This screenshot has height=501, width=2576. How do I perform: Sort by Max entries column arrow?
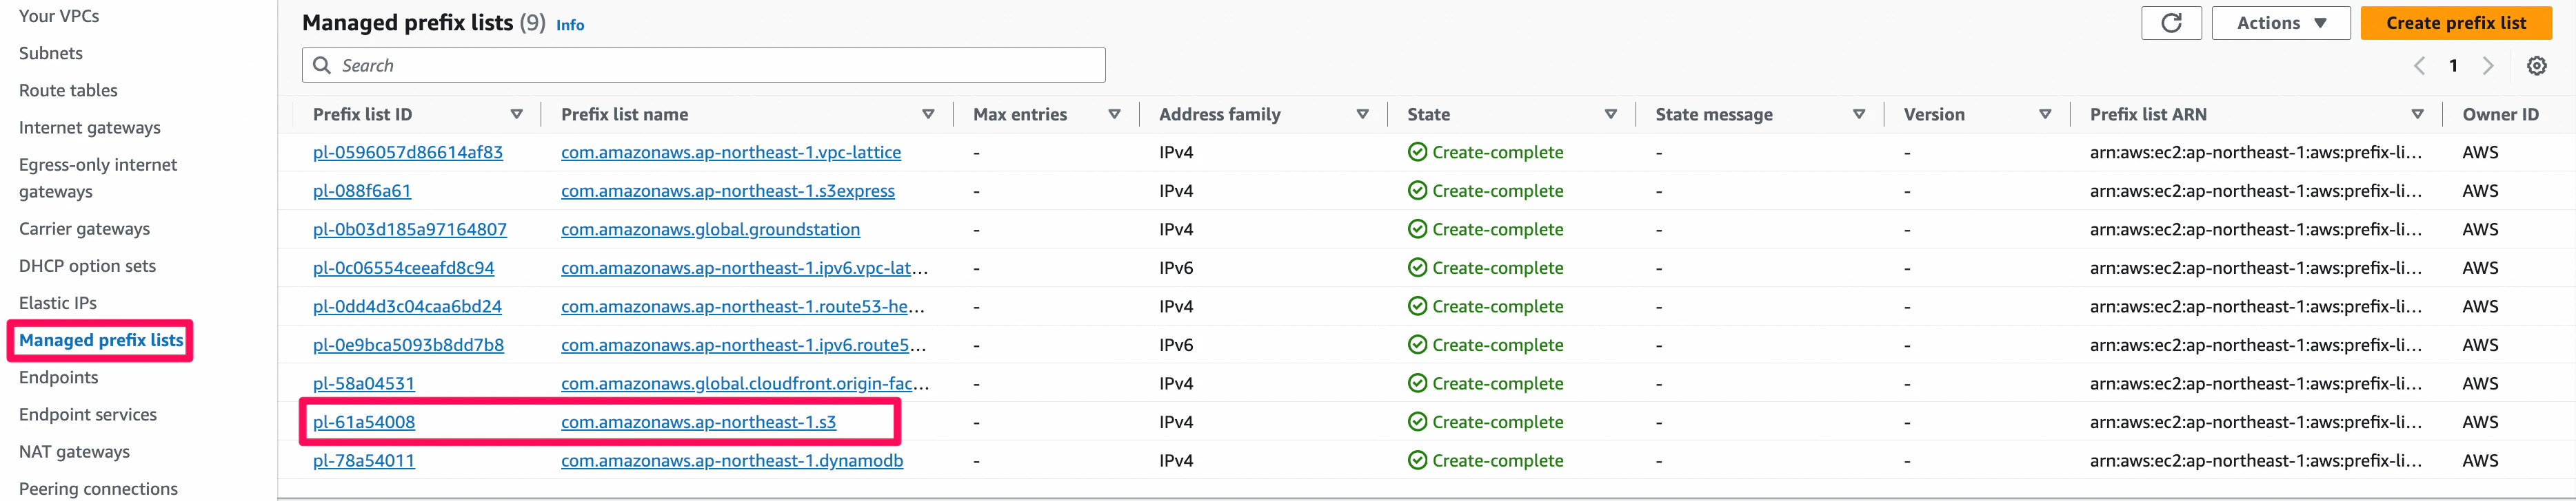tap(1114, 115)
